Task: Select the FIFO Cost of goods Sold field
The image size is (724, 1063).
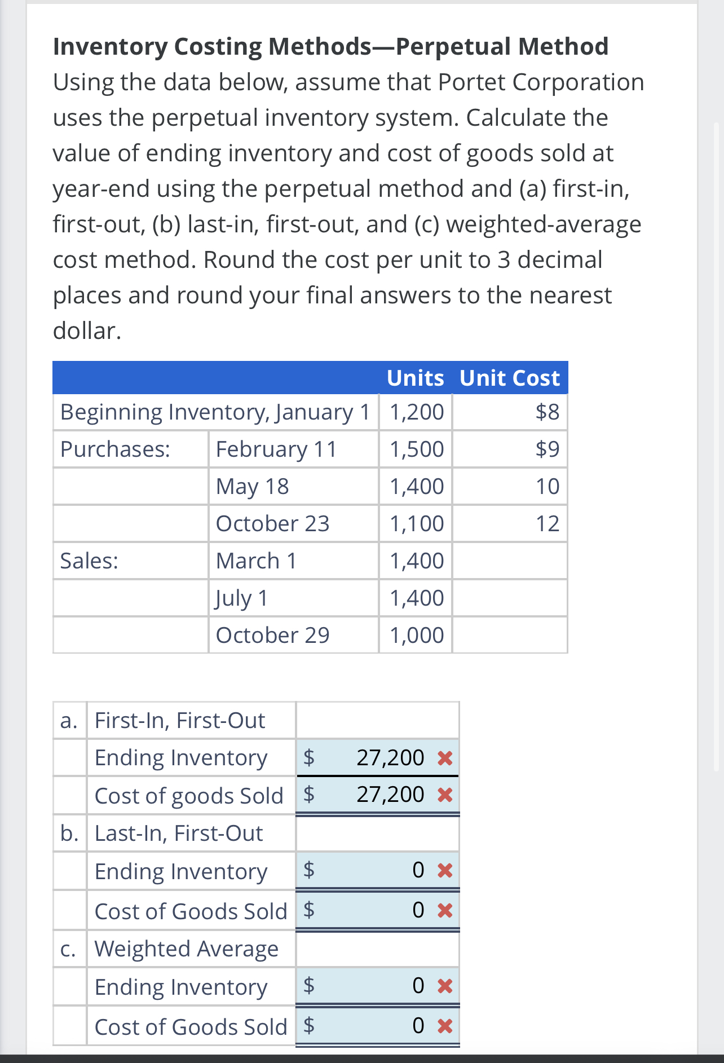Action: (x=378, y=795)
